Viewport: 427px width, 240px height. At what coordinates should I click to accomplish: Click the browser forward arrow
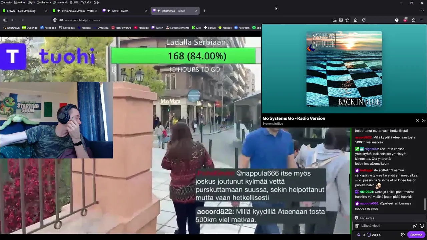coord(21,20)
